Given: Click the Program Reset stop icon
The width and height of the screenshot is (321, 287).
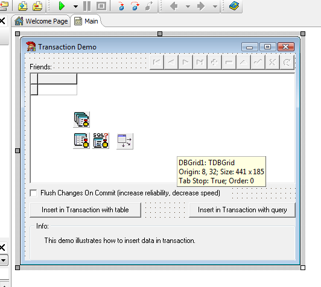Looking at the screenshot, I should pos(101,6).
